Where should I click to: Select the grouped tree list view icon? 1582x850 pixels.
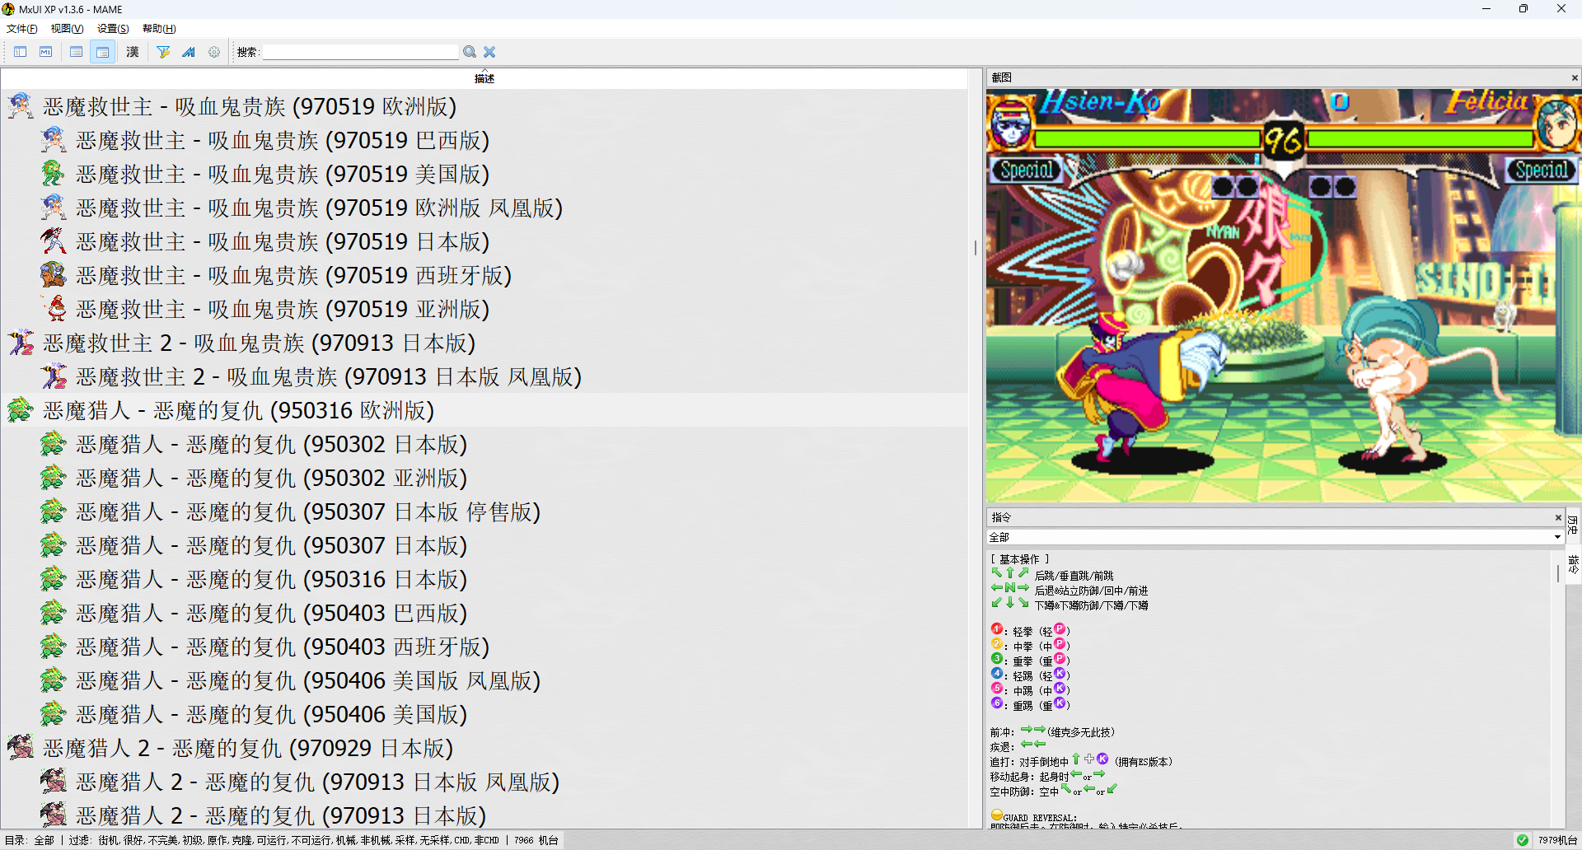point(102,52)
